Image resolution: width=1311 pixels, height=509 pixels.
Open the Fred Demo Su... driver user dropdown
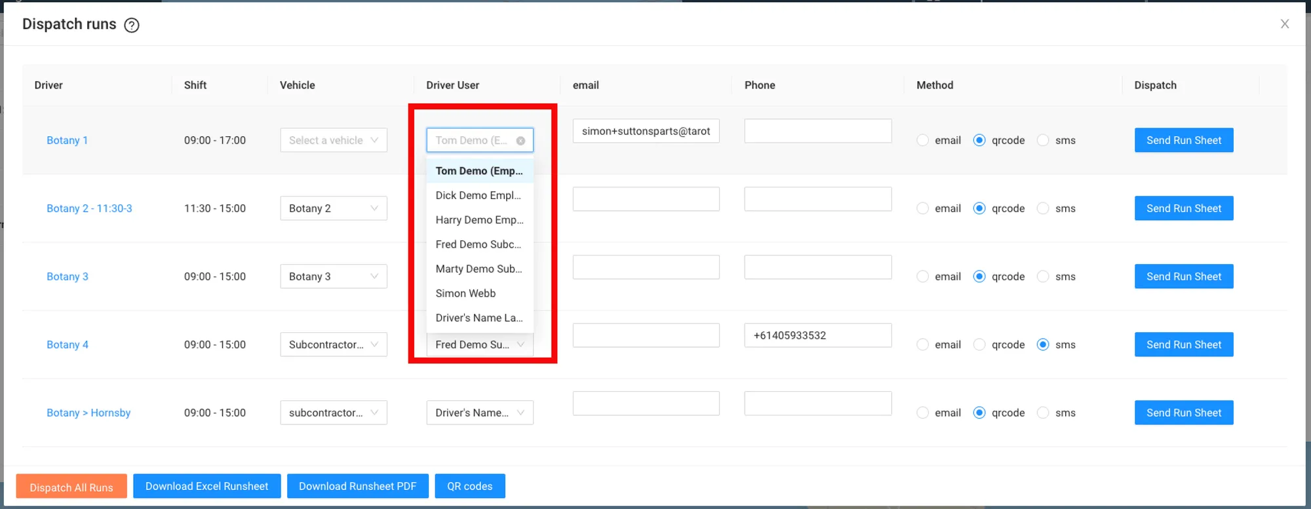[480, 345]
